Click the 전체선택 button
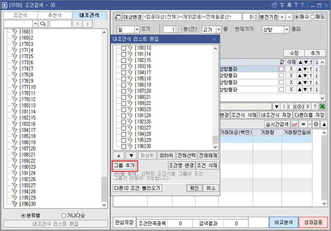Viewport: 331px width, 231px height. click(187, 156)
